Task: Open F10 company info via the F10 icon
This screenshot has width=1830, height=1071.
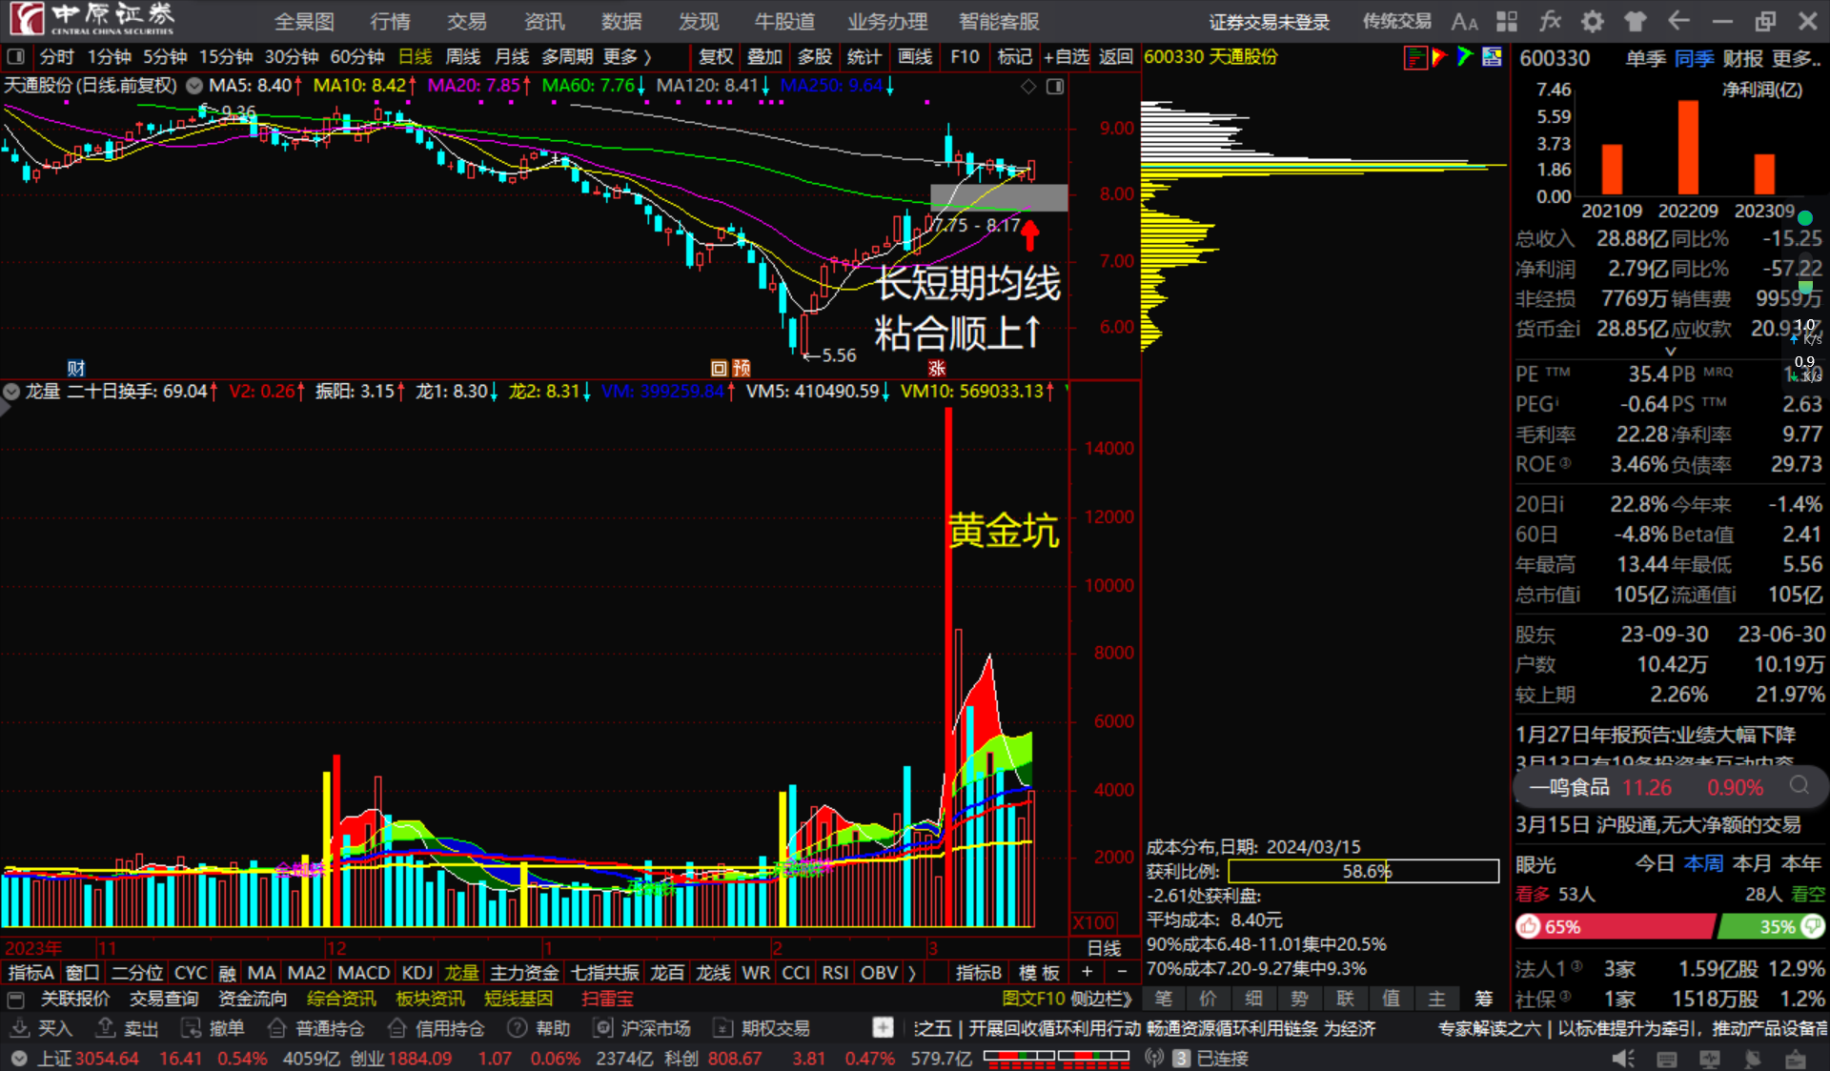Action: click(x=964, y=57)
